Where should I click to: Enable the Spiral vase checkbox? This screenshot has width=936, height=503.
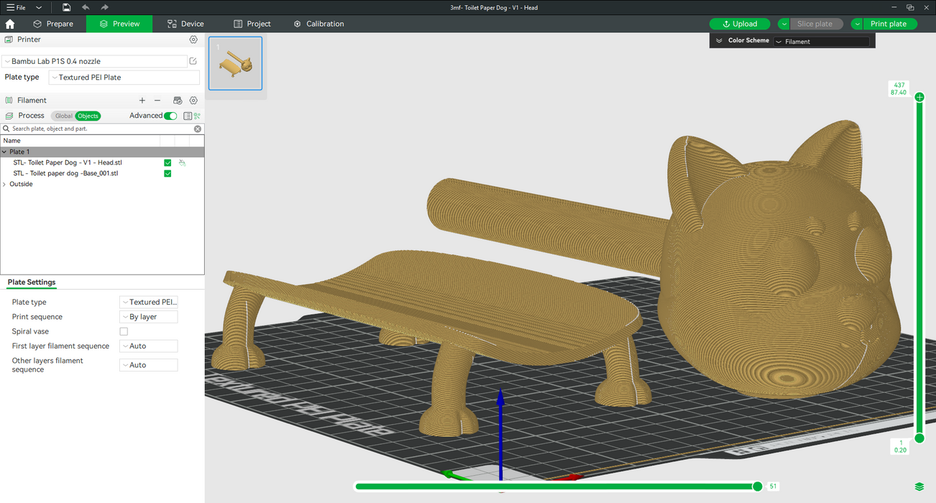tap(124, 331)
